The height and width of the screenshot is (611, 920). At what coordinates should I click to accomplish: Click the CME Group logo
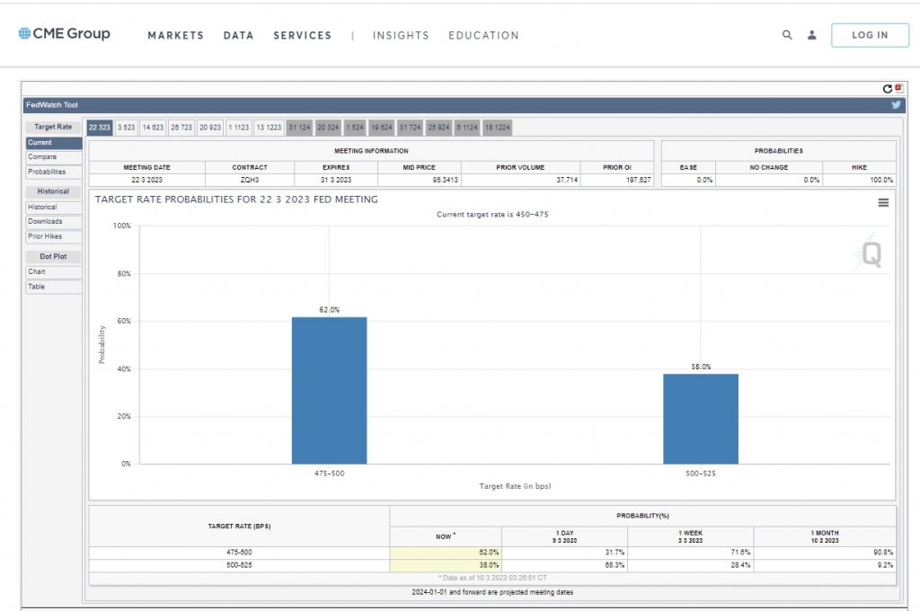64,34
